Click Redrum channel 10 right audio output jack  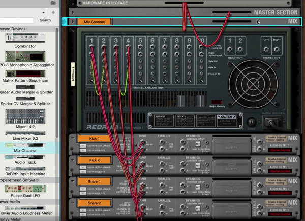[201, 54]
